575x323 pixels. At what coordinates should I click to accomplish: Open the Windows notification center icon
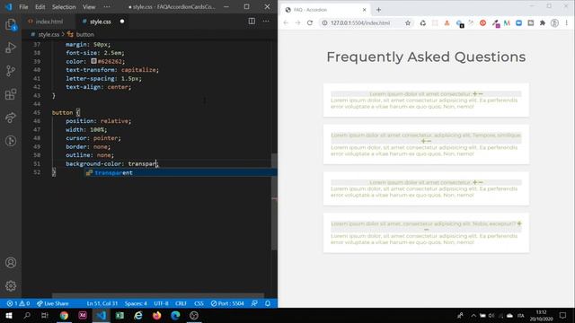[563, 315]
